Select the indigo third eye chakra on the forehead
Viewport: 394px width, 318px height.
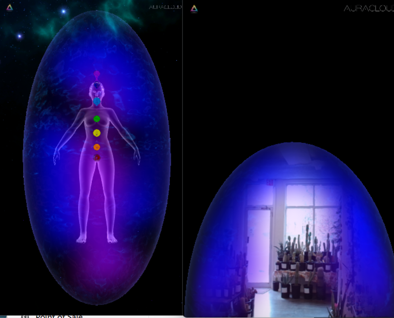pyautogui.click(x=96, y=86)
